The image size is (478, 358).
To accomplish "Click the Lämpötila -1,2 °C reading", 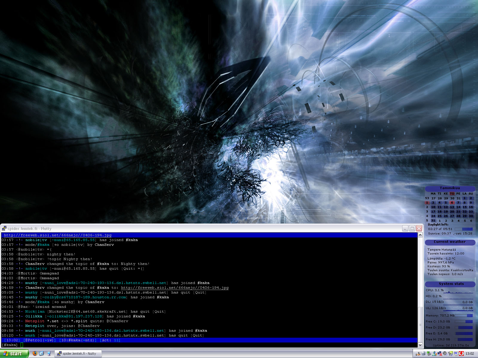I will pyautogui.click(x=441, y=259).
